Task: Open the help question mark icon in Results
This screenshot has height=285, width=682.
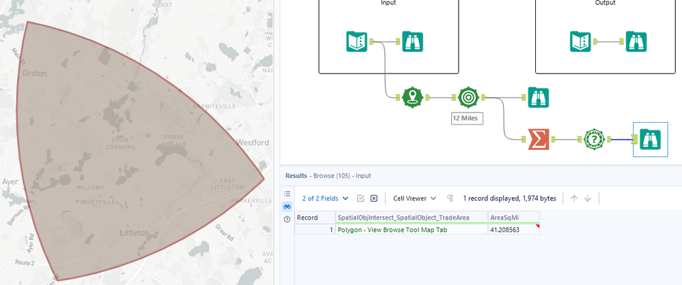Action: point(287,220)
